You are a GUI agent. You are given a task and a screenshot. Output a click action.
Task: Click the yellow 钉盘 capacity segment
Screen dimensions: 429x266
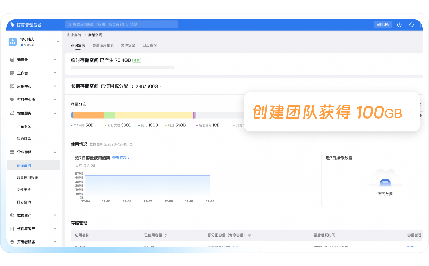click(x=154, y=115)
